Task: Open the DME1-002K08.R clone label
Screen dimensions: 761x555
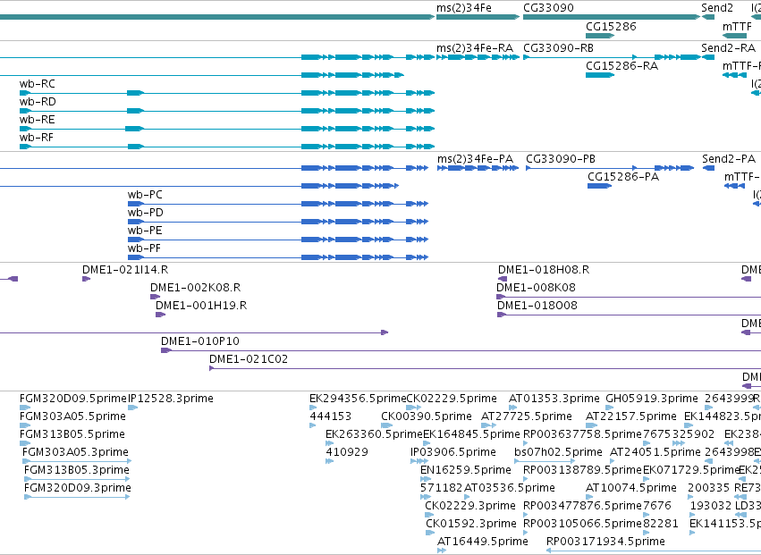Action: 196,288
